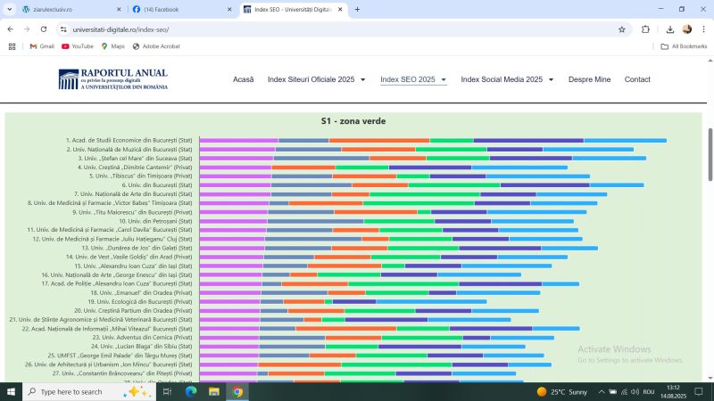Open the Contact page link
Viewport: 714px width, 401px height.
637,79
